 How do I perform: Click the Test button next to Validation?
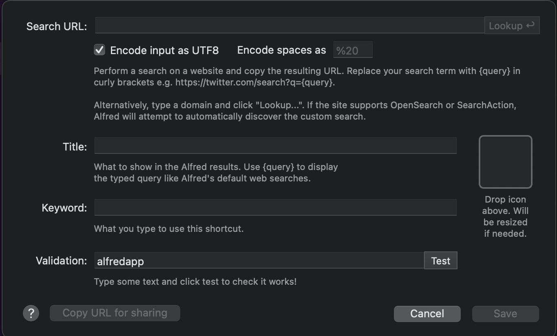tap(441, 260)
